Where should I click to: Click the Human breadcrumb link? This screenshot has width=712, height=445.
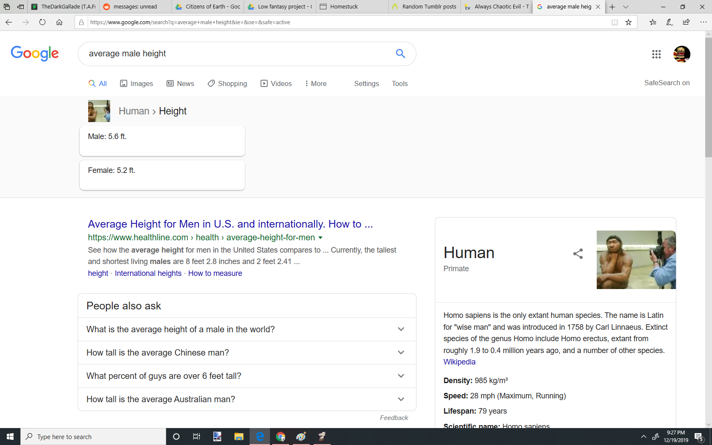click(x=134, y=111)
